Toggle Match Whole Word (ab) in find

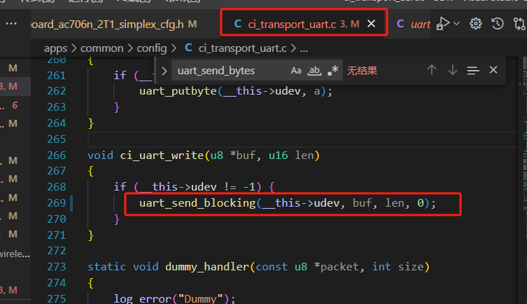314,71
